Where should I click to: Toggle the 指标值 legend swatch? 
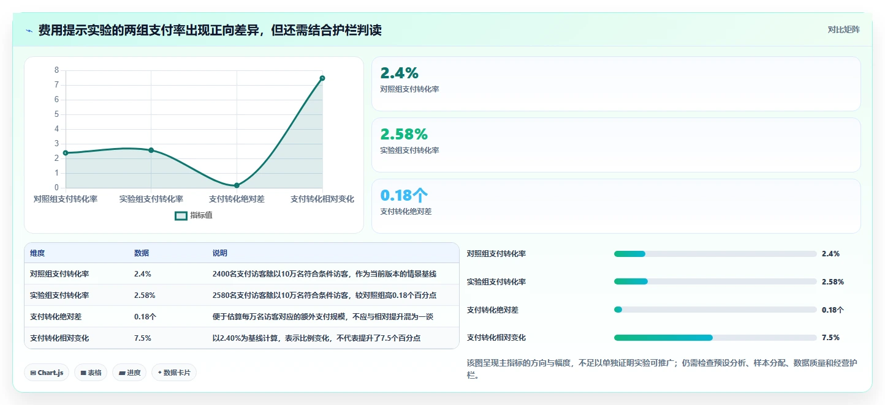(181, 215)
